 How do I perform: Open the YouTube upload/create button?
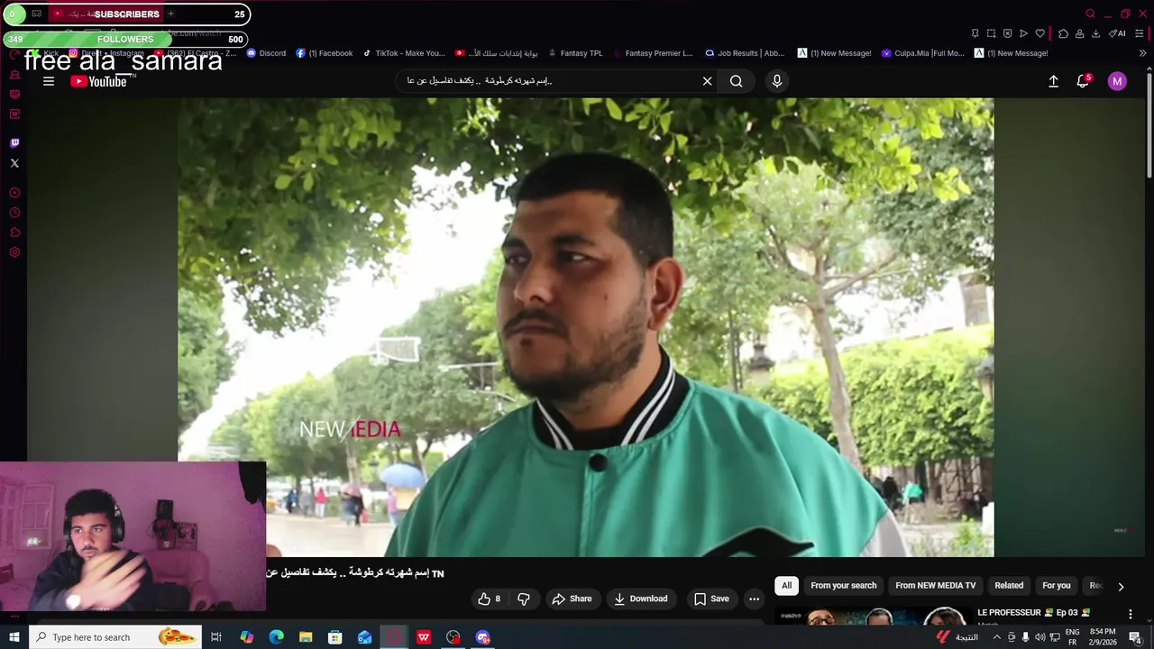[1053, 81]
